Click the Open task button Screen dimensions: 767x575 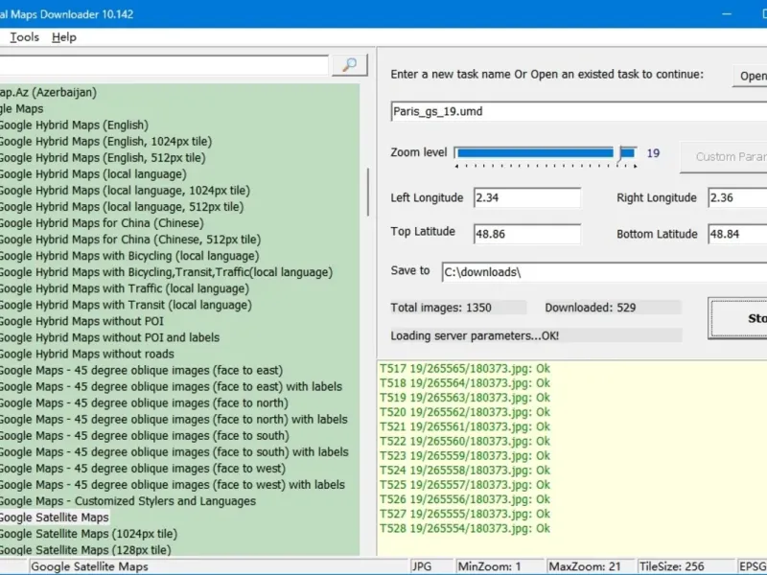[x=751, y=76]
